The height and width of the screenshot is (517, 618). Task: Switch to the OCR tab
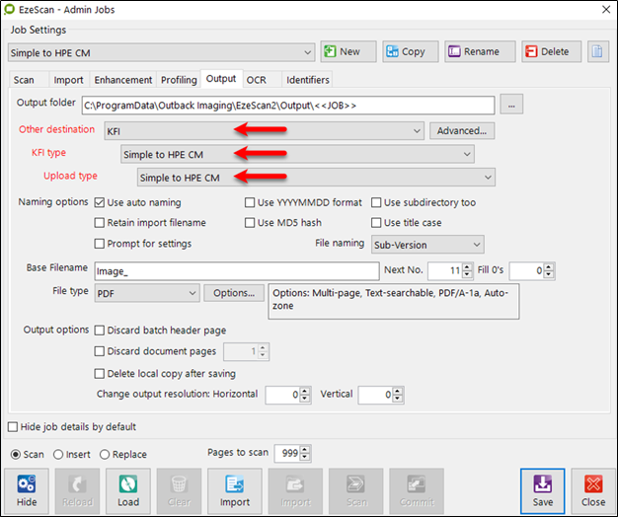pyautogui.click(x=256, y=80)
